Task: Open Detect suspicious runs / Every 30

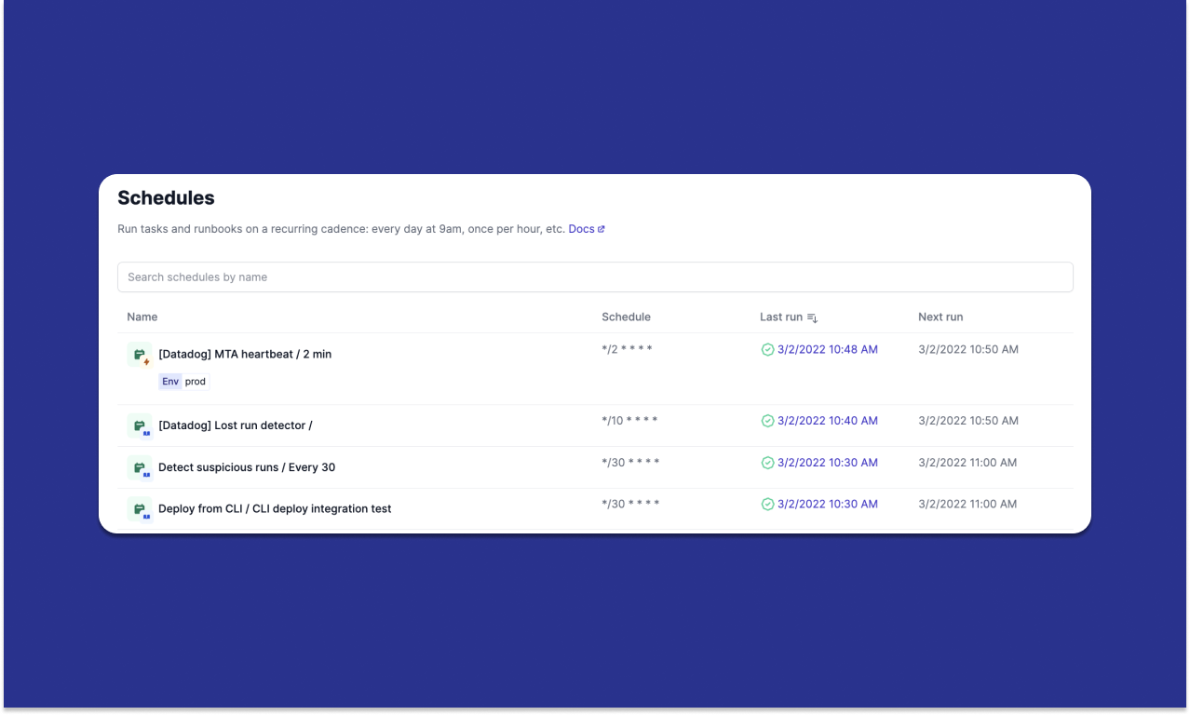Action: [x=247, y=467]
